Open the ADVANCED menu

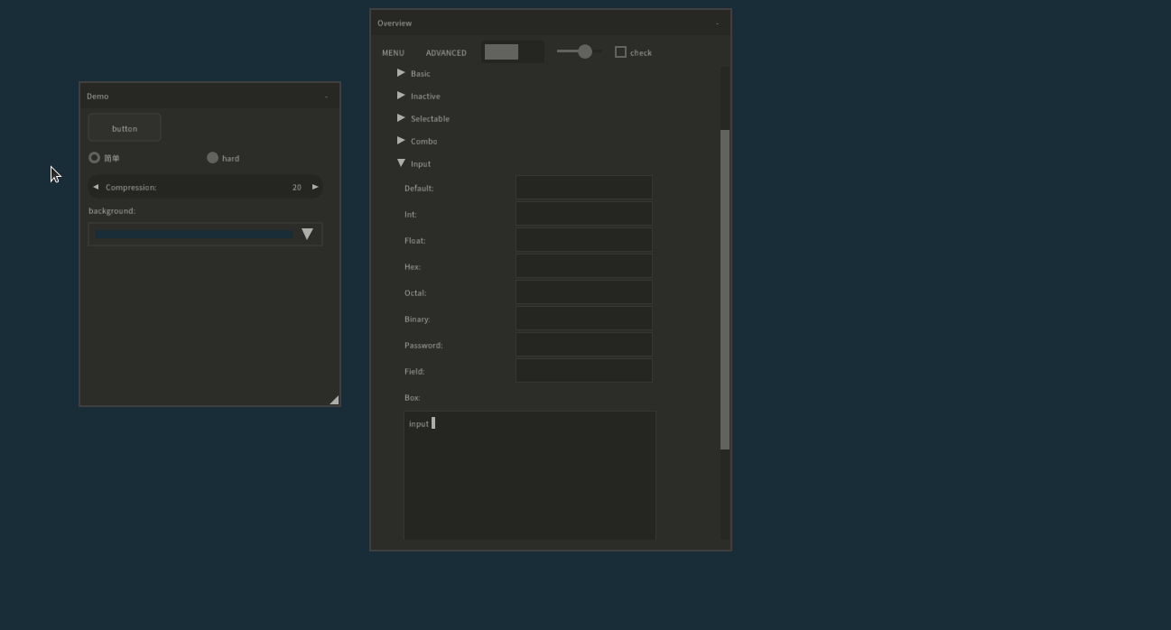(x=445, y=52)
